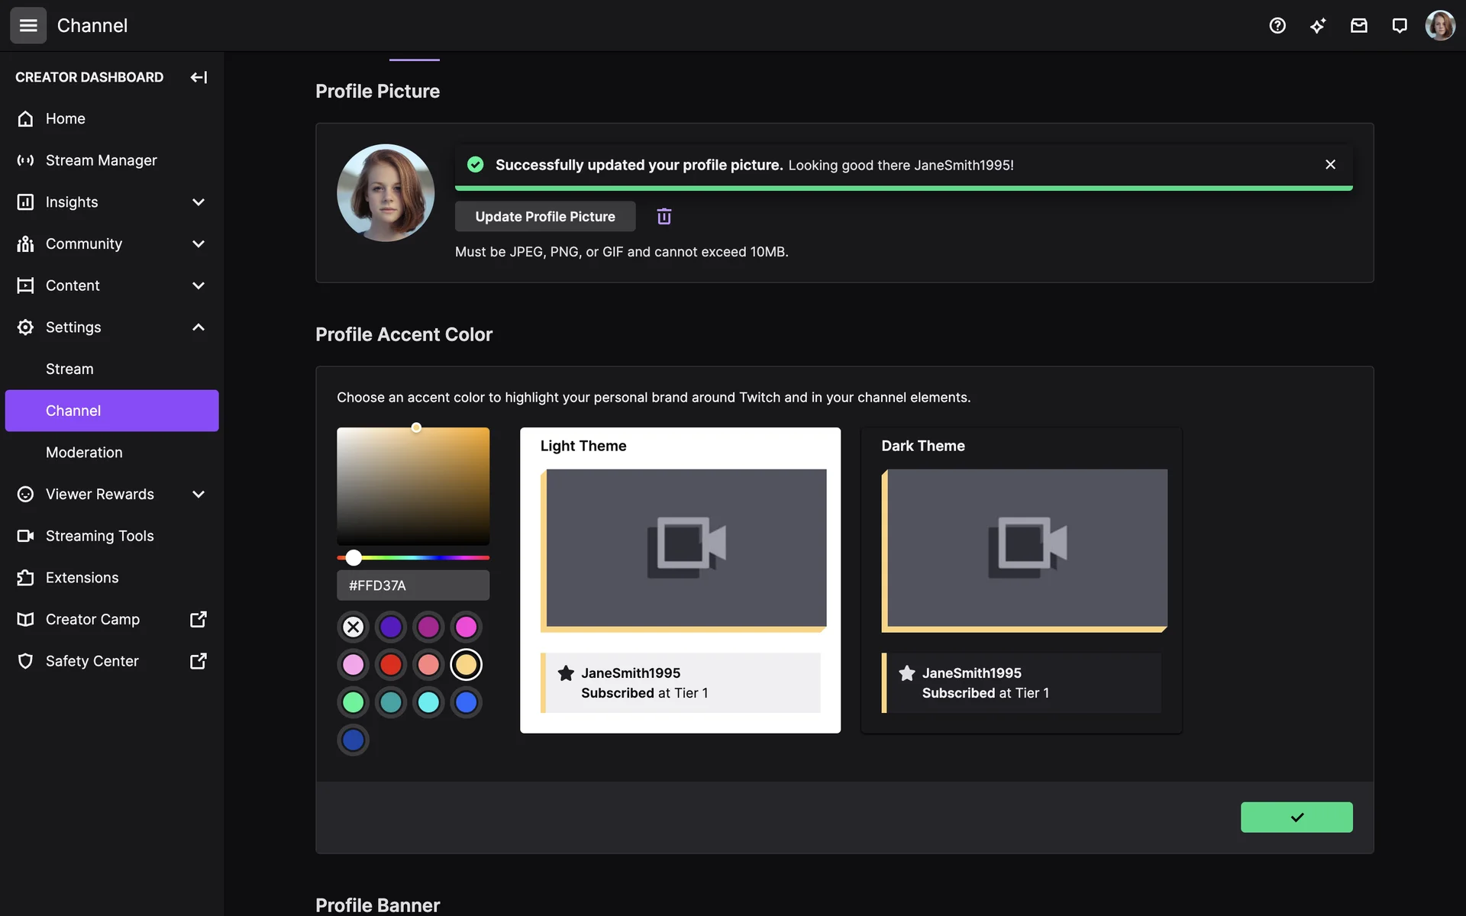The height and width of the screenshot is (916, 1466).
Task: Click the hex color input field
Action: tap(412, 585)
